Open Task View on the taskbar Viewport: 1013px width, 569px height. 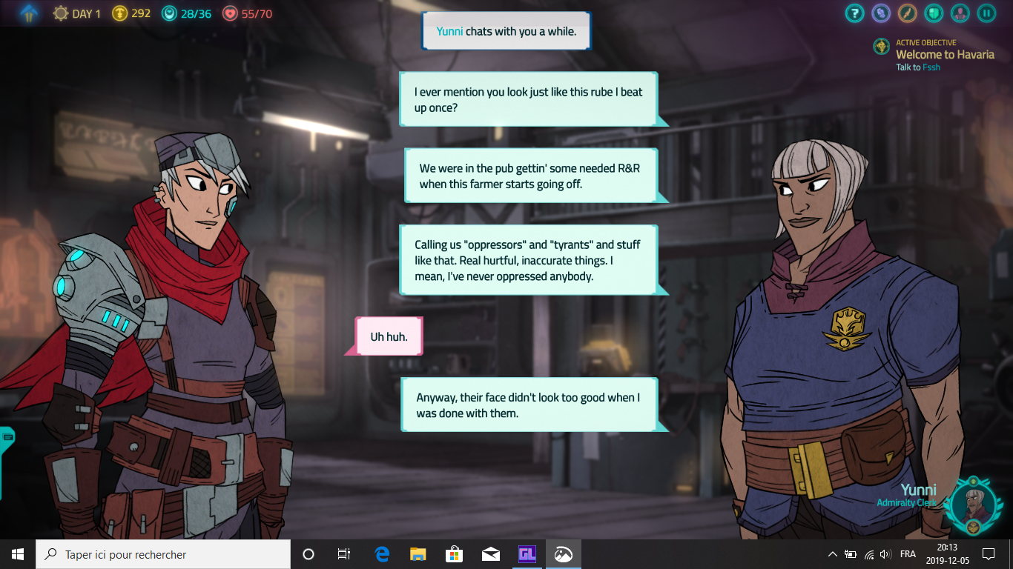coord(344,554)
